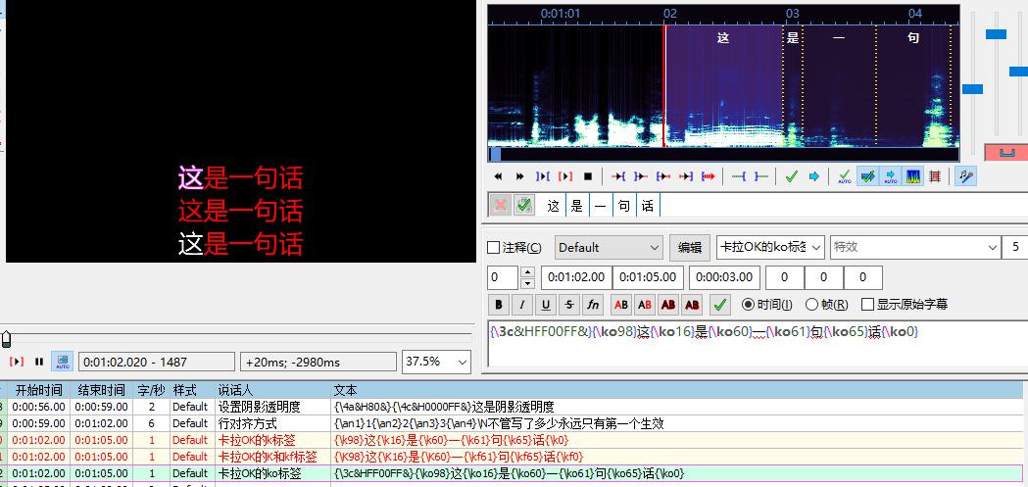Viewport: 1028px width, 487px height.
Task: Select karaoke syllable 这 in split bar
Action: pos(554,206)
